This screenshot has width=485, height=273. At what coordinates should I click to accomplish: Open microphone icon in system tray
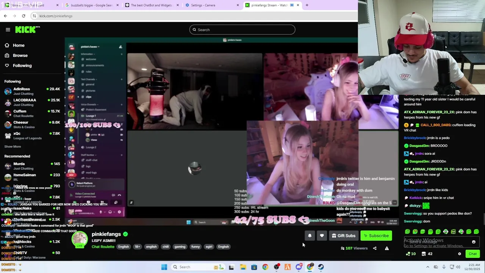pyautogui.click(x=444, y=267)
